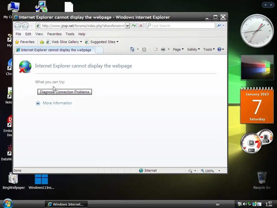The height and width of the screenshot is (208, 277).
Task: Open the Page command bar menu
Action: coord(178,49)
